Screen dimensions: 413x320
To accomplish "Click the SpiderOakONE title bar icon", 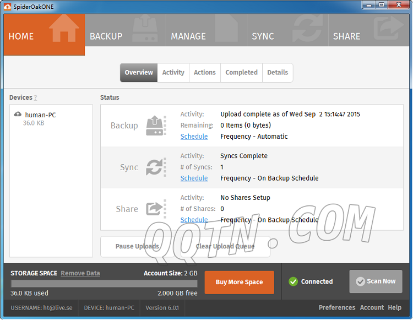I will (7, 6).
